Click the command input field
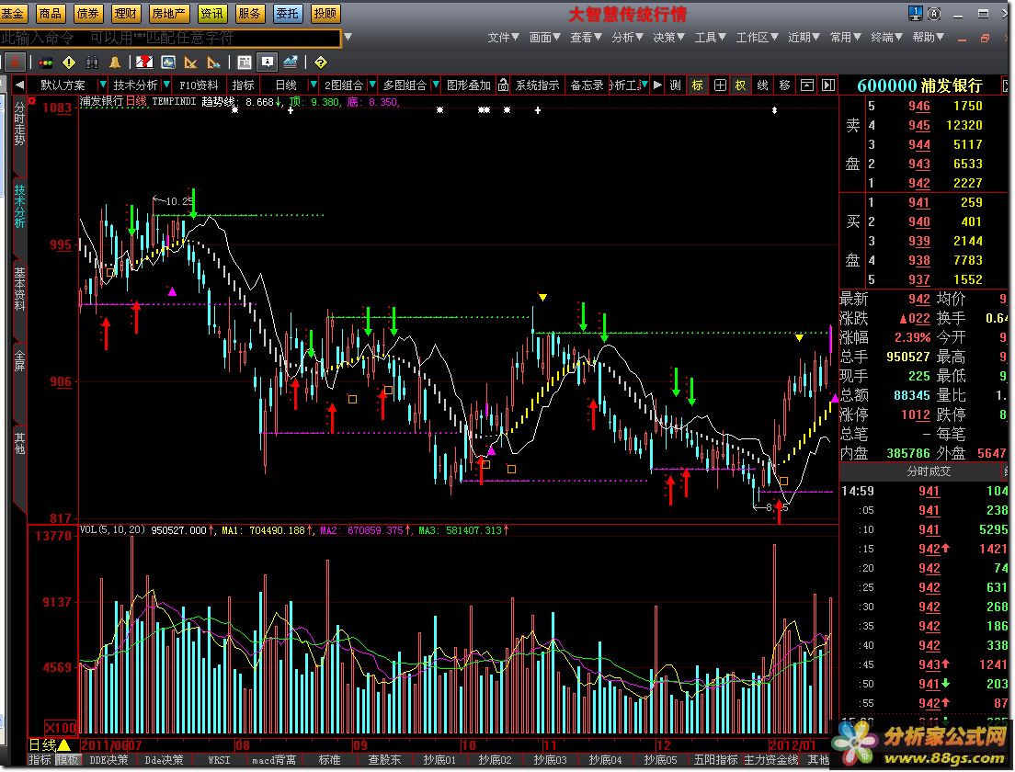 (169, 38)
